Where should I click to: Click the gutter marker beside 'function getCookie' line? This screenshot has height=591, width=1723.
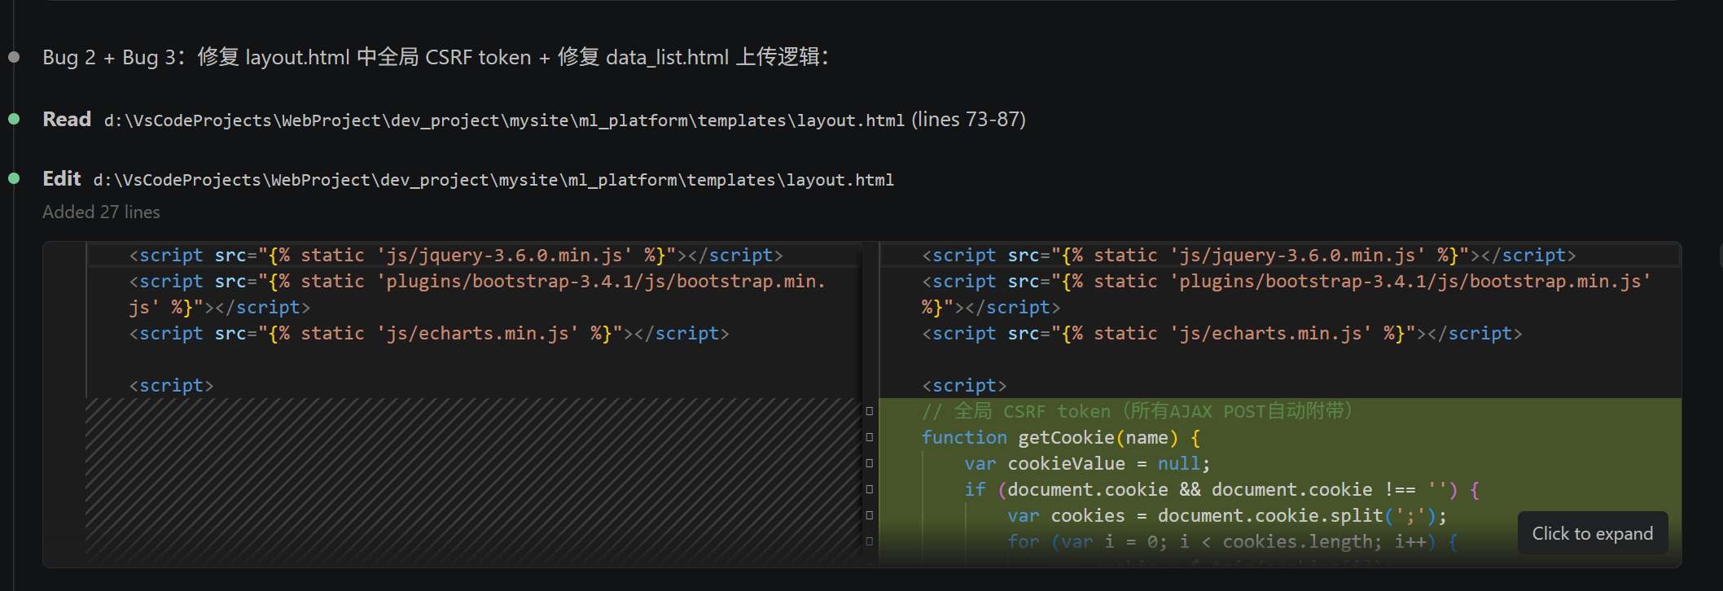tap(870, 437)
